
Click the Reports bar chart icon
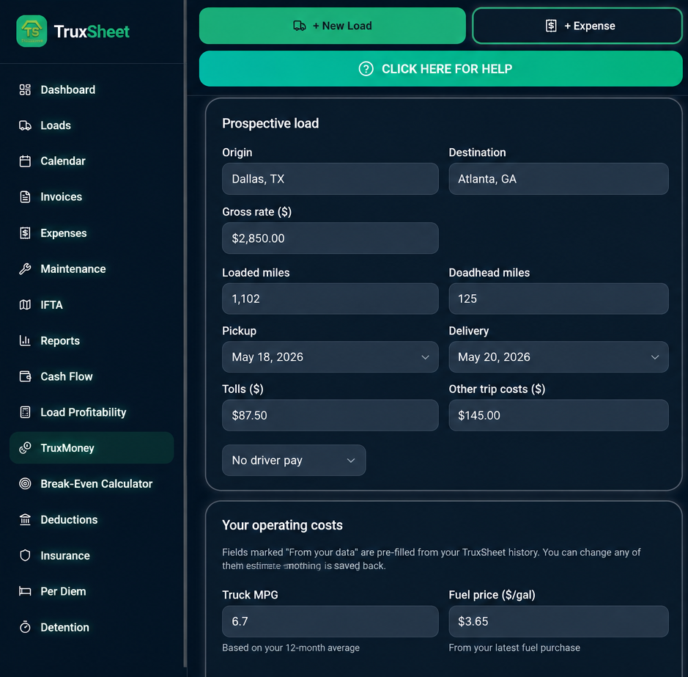tap(25, 340)
